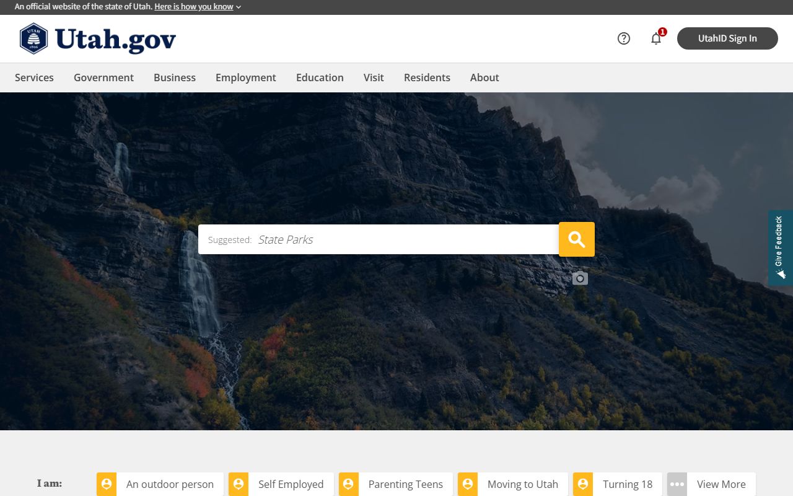Screen dimensions: 793x496
Task: Open the Give Feedback side tab
Action: click(781, 248)
